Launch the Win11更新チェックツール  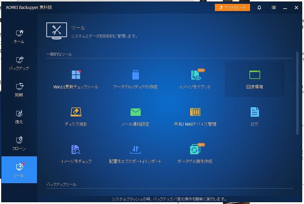pyautogui.click(x=76, y=80)
